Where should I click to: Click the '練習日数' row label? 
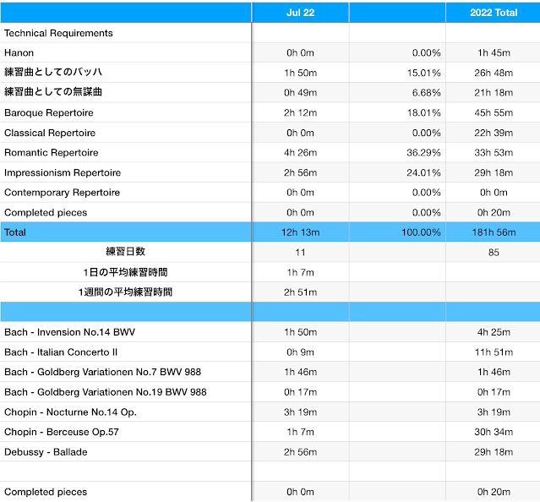tap(125, 252)
